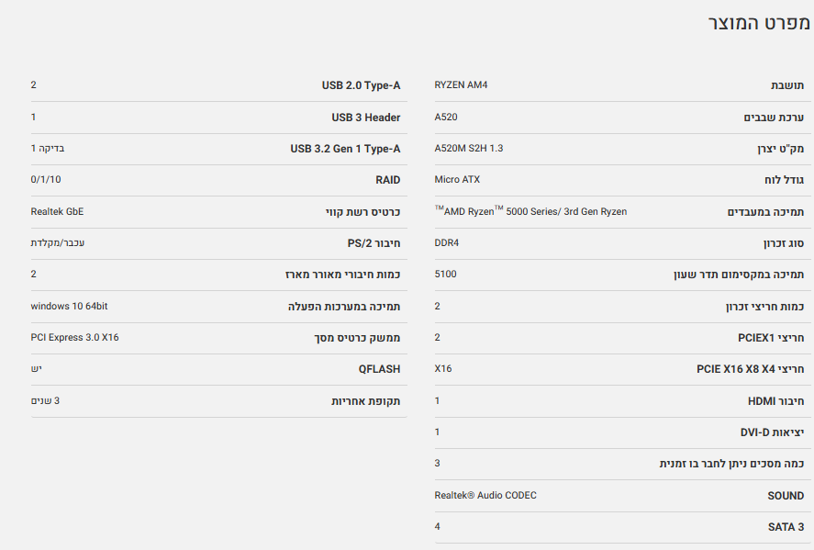The height and width of the screenshot is (550, 814).
Task: Click the A520M S2H 1.3 model number
Action: [x=468, y=148]
